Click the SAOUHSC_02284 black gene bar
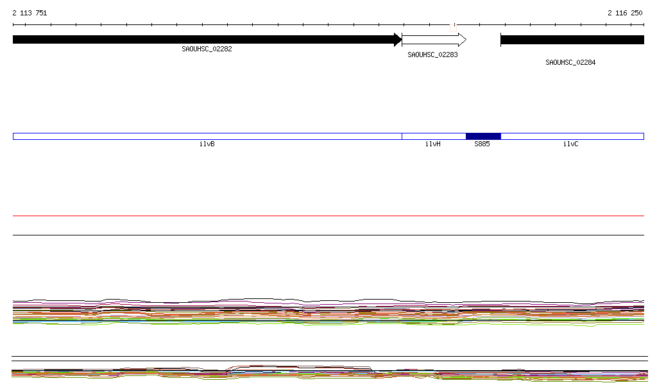This screenshot has width=657, height=392. tap(572, 40)
